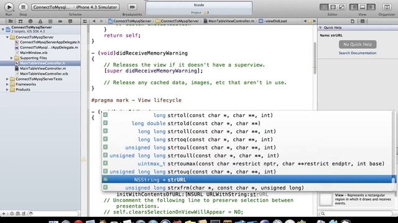The height and width of the screenshot is (223, 398).
Task: Show the Project navigator
Action: pyautogui.click(x=11, y=21)
